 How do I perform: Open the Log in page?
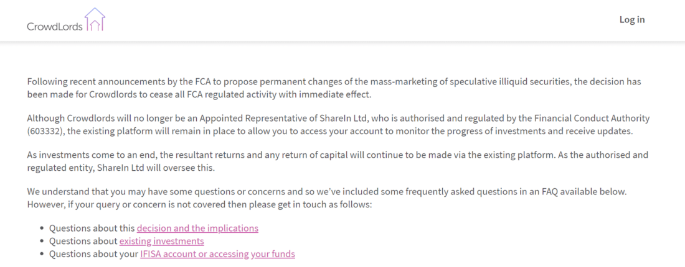coord(631,19)
